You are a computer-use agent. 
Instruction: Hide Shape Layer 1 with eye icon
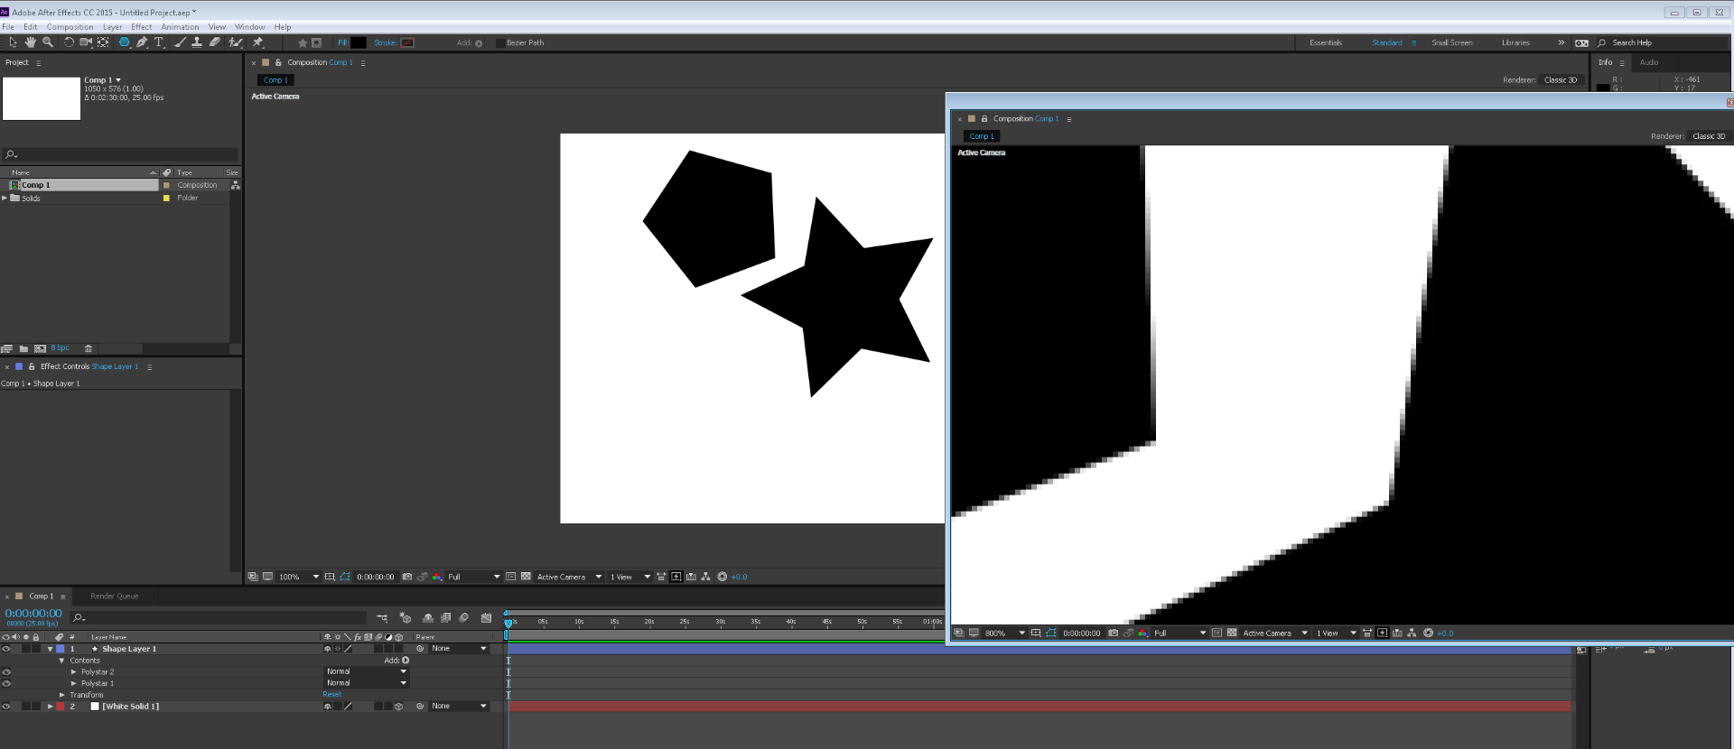click(x=6, y=649)
